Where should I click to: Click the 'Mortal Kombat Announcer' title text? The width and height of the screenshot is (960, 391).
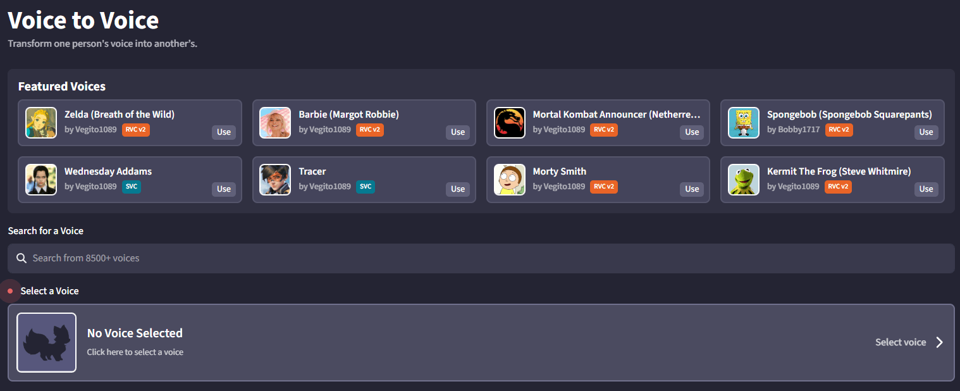[x=617, y=115]
